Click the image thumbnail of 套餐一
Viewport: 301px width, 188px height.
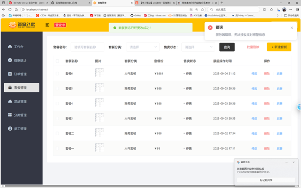[x=99, y=148]
